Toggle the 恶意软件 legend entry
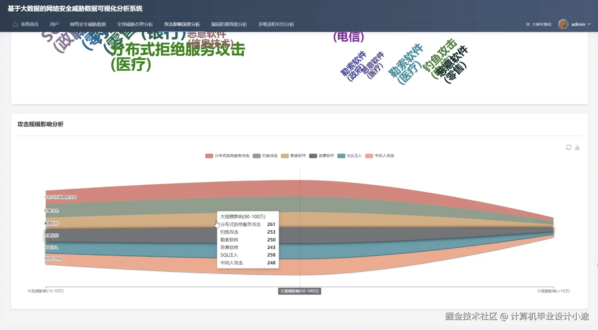 click(321, 156)
